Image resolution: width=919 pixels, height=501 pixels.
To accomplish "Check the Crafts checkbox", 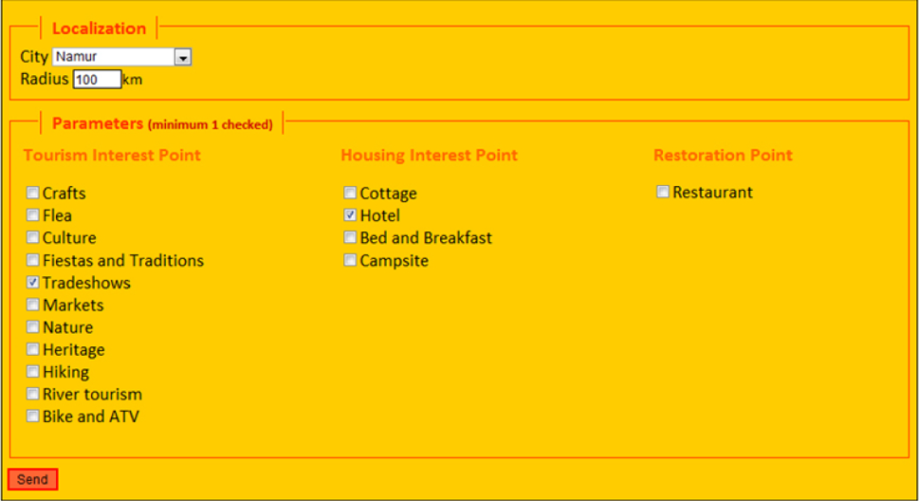I will click(x=33, y=193).
